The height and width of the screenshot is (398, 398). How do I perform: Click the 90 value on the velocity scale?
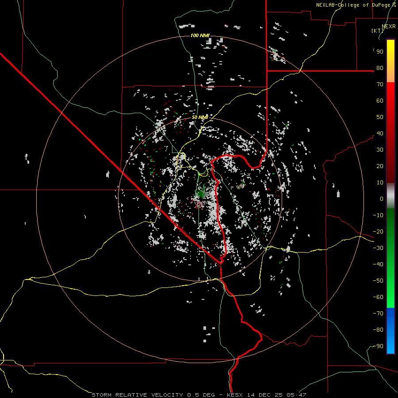click(x=380, y=52)
